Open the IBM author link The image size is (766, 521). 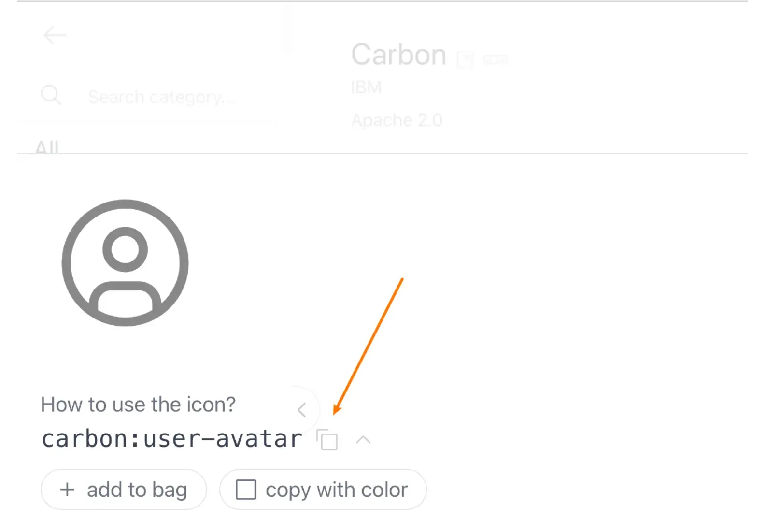pyautogui.click(x=366, y=87)
